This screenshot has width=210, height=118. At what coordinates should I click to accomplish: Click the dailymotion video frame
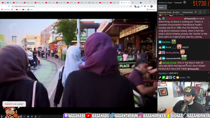pos(78,63)
